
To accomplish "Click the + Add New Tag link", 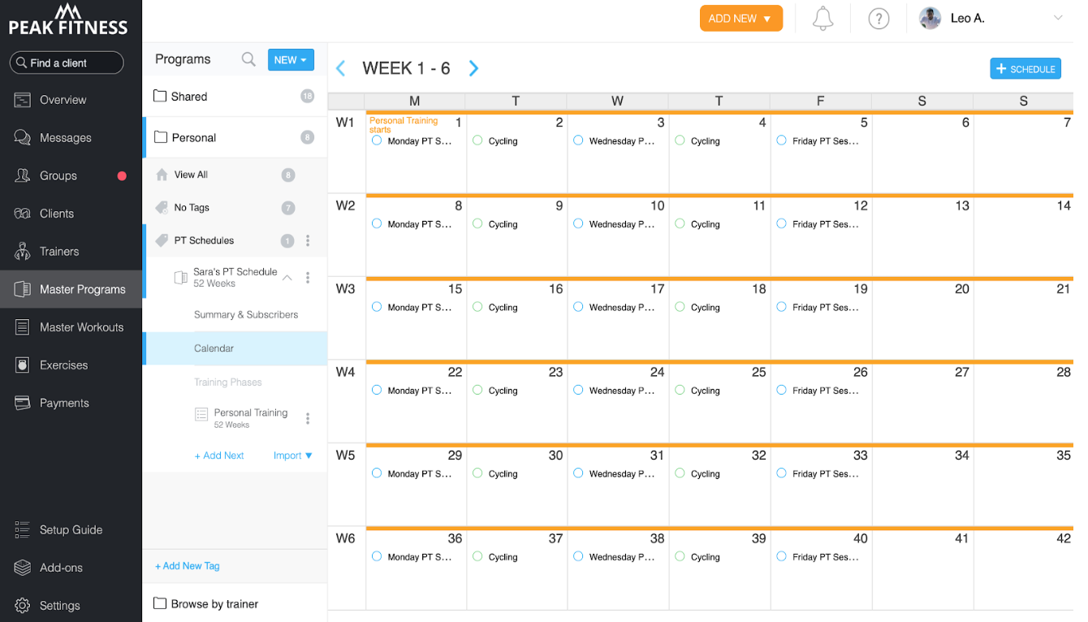I will point(188,566).
